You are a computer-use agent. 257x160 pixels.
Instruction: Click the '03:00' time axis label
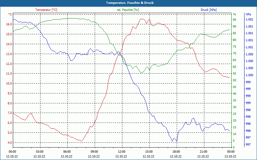[40, 151]
